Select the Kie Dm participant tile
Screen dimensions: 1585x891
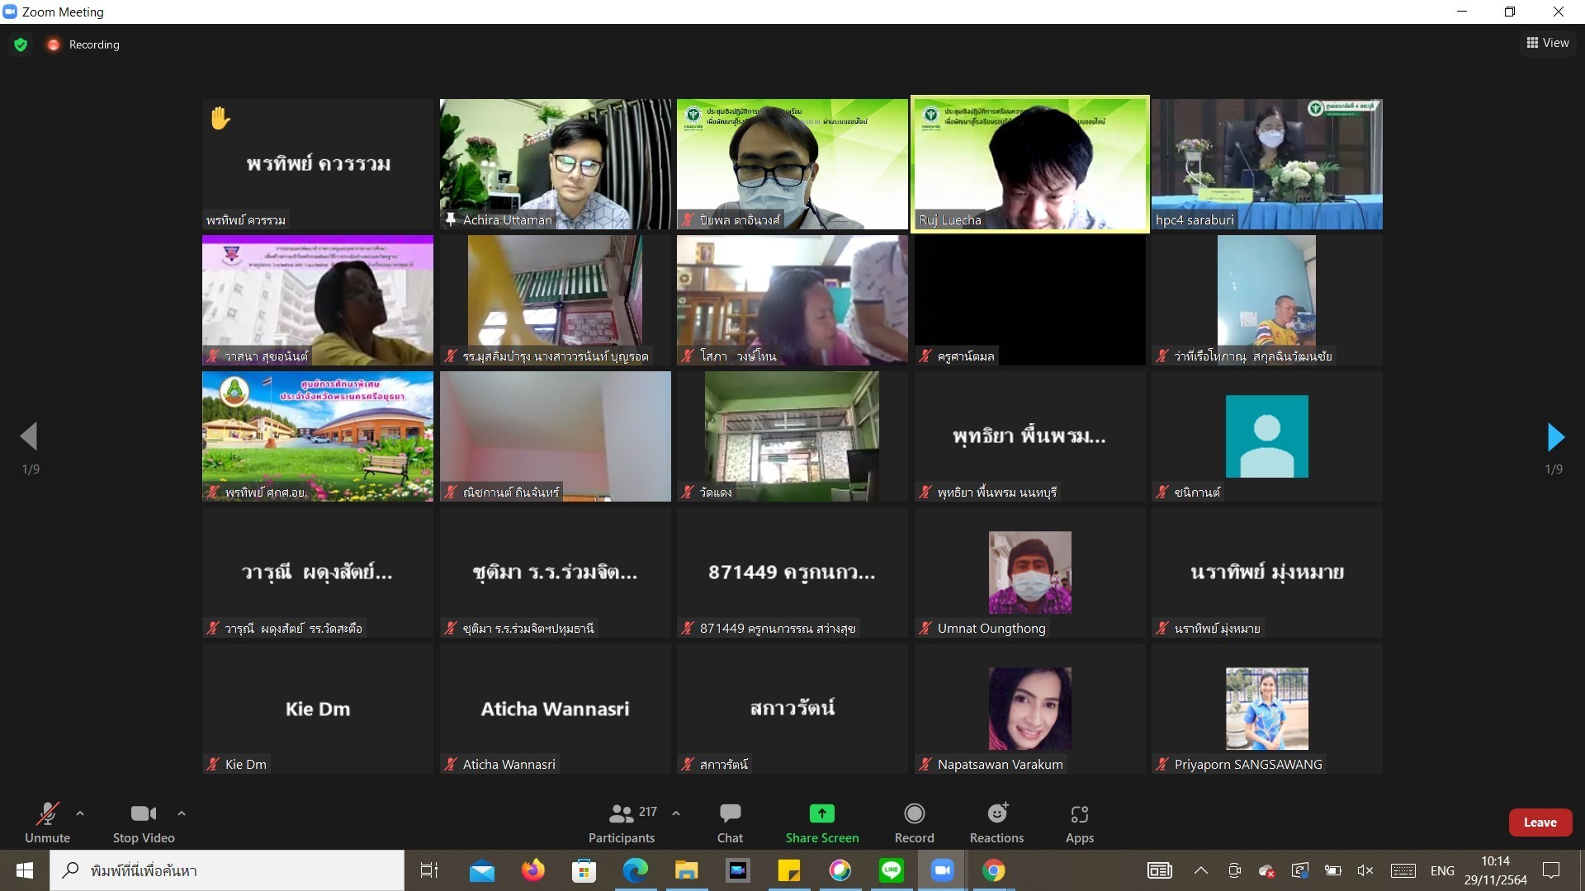pyautogui.click(x=318, y=709)
